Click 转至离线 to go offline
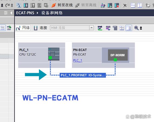The width and height of the screenshot is (154, 122). pos(86,5)
